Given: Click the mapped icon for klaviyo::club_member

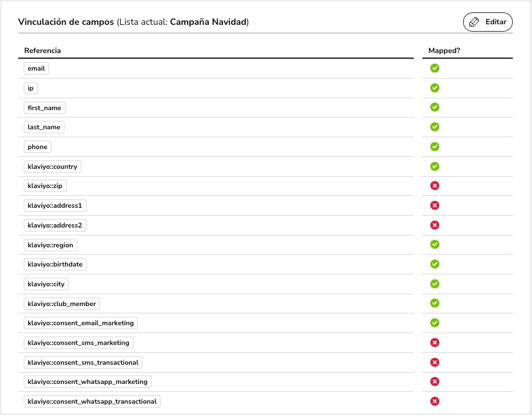Looking at the screenshot, I should coord(435,303).
